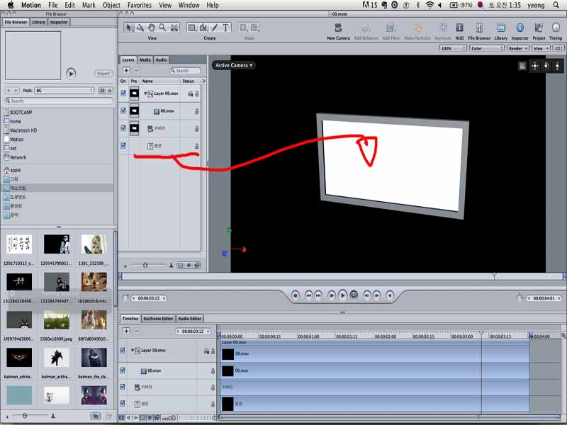Viewport: 567px width, 425px height.
Task: Uncheck the question-mark icon row in Layers tab
Action: [x=123, y=146]
